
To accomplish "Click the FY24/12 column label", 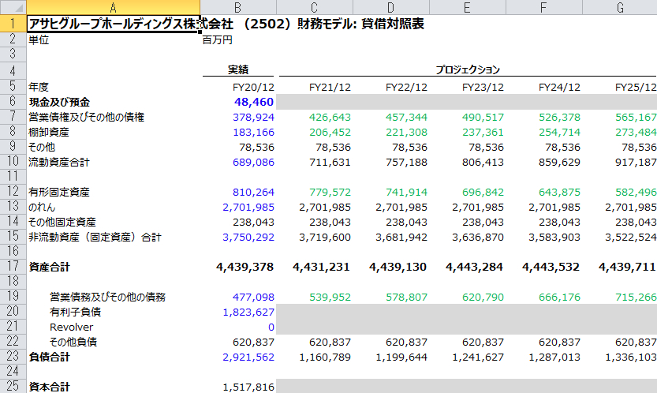I will tap(559, 88).
